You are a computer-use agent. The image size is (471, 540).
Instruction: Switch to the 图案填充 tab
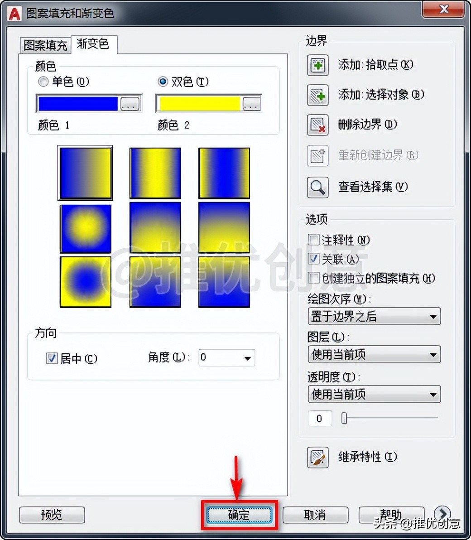pos(44,45)
